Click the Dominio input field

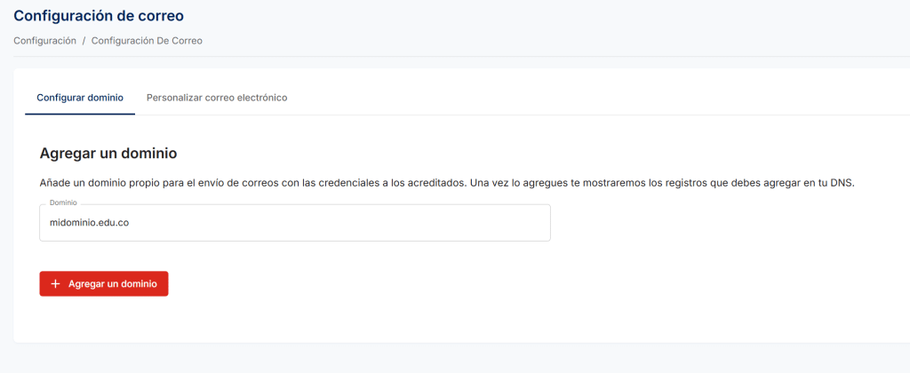pyautogui.click(x=295, y=222)
